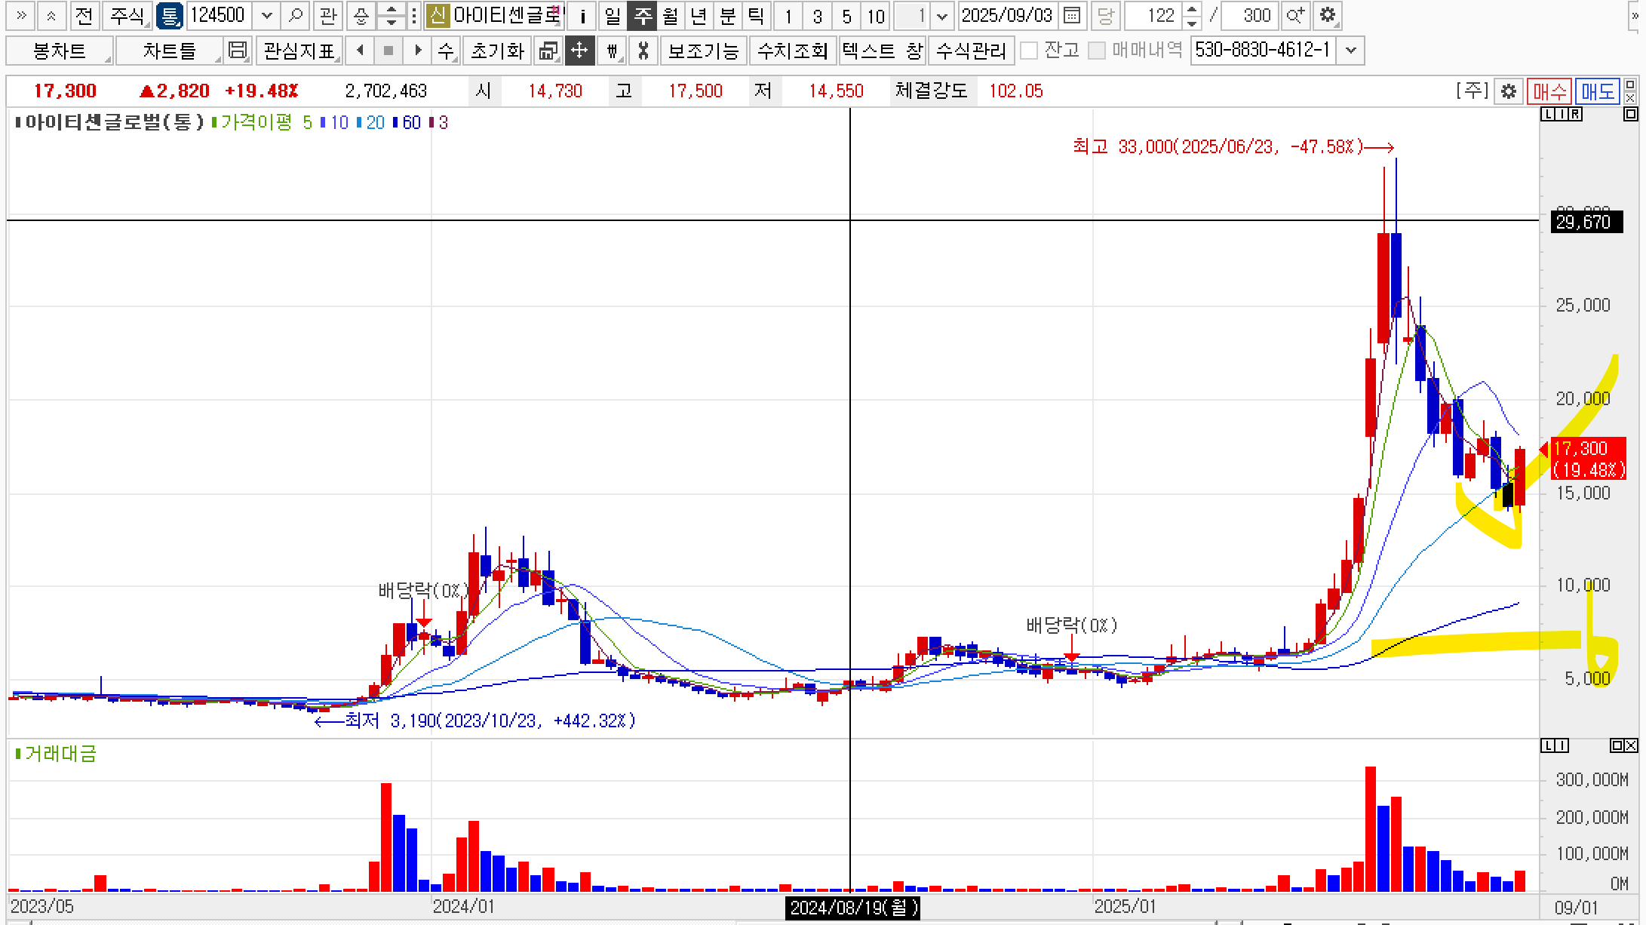
Task: Click the stock code search magnifier icon
Action: [296, 15]
